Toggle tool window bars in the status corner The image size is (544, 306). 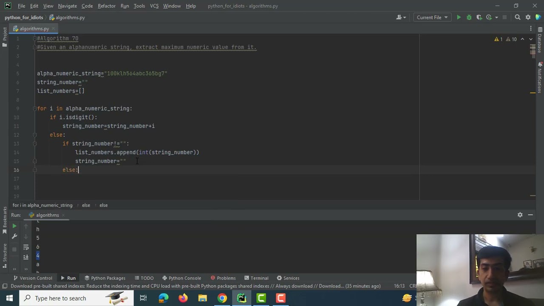(5, 286)
